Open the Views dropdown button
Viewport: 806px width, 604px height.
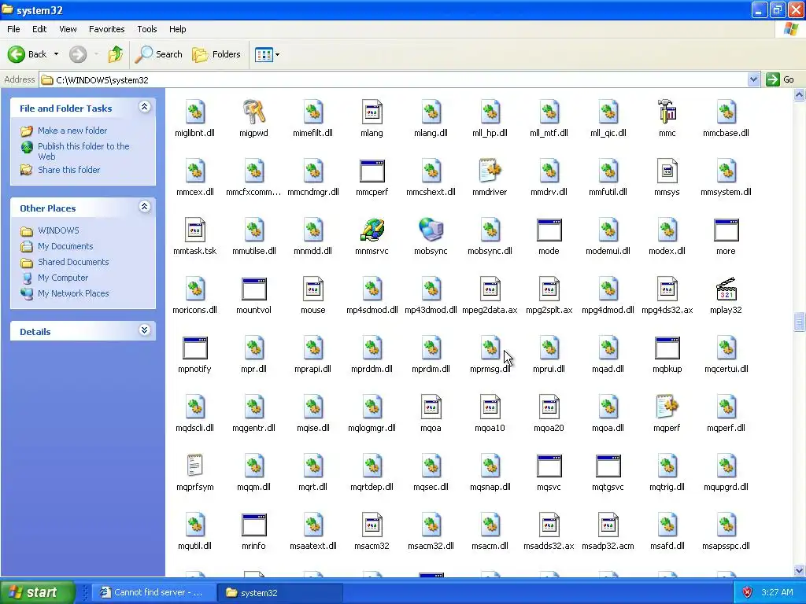tap(268, 54)
